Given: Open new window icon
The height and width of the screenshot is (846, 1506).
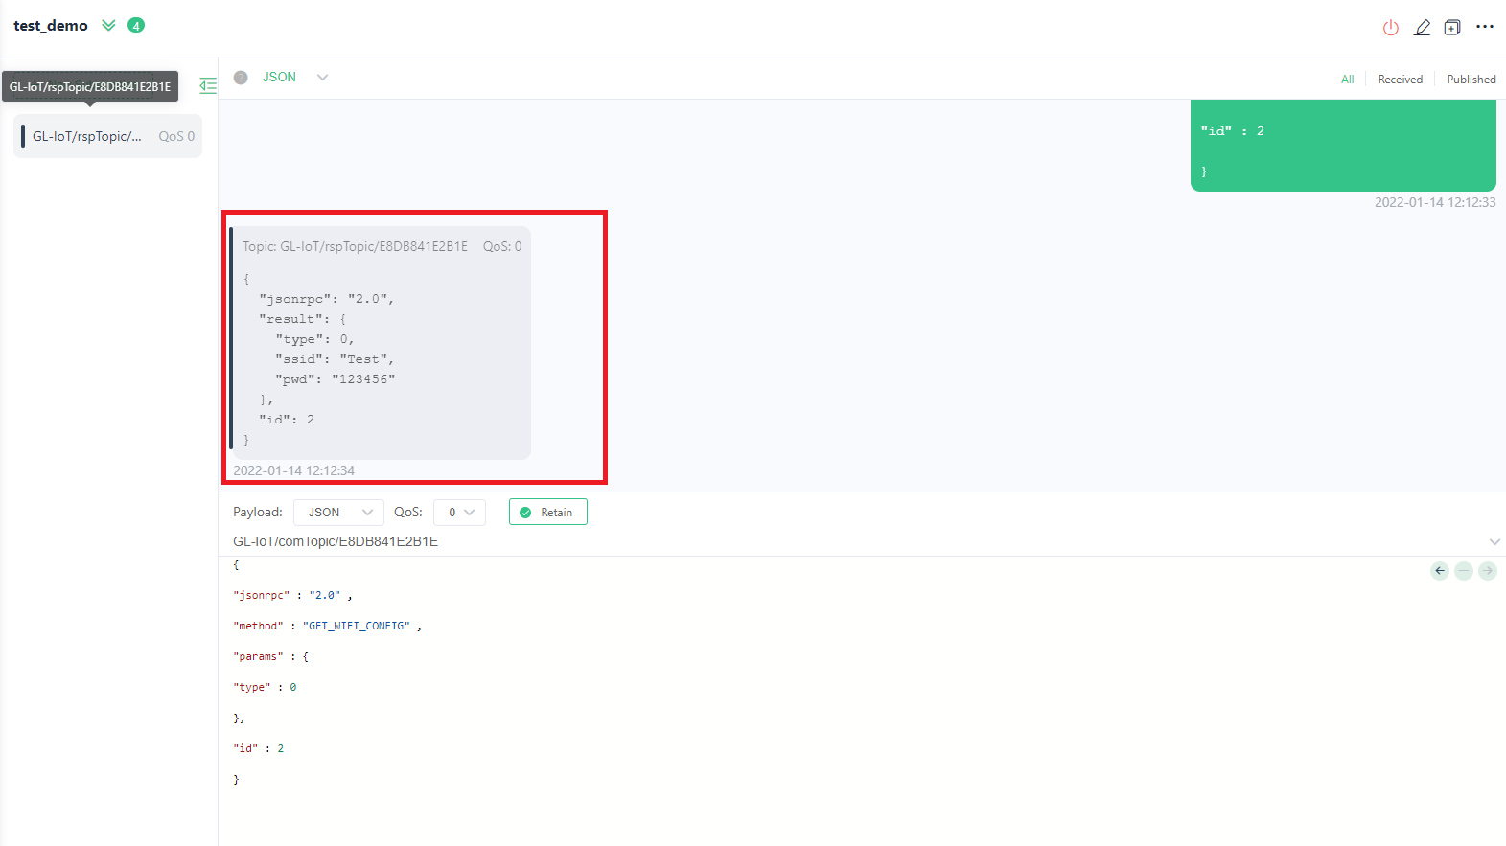Looking at the screenshot, I should pyautogui.click(x=1452, y=28).
